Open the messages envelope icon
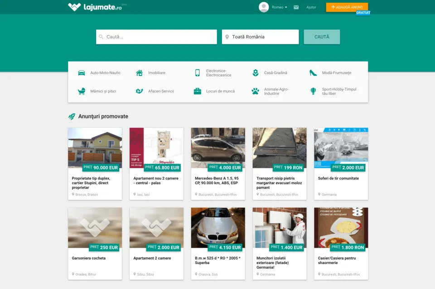Viewport: 435px width, 289px height. point(296,7)
